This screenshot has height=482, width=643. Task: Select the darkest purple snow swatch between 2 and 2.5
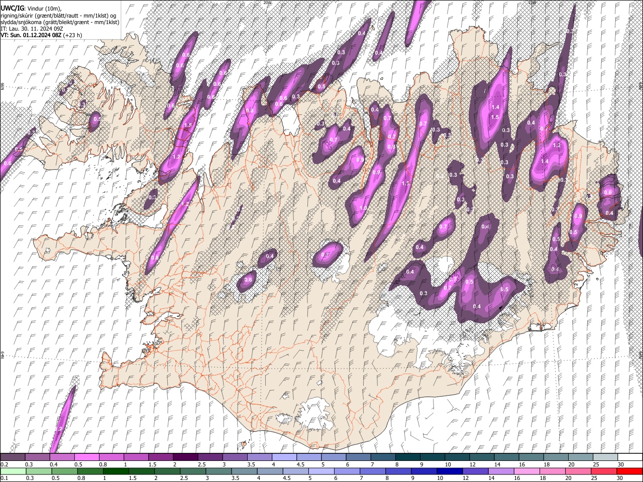[185, 457]
